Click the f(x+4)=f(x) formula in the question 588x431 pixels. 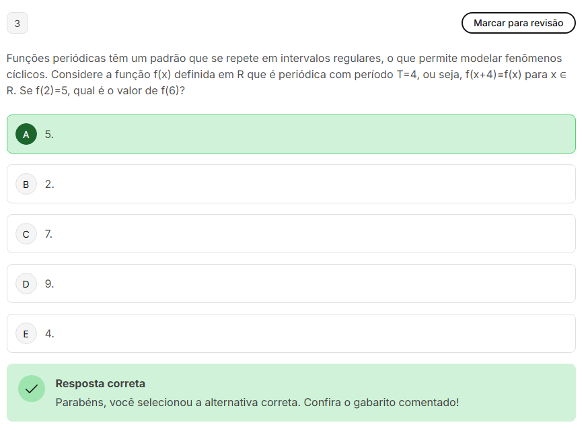[x=492, y=74]
